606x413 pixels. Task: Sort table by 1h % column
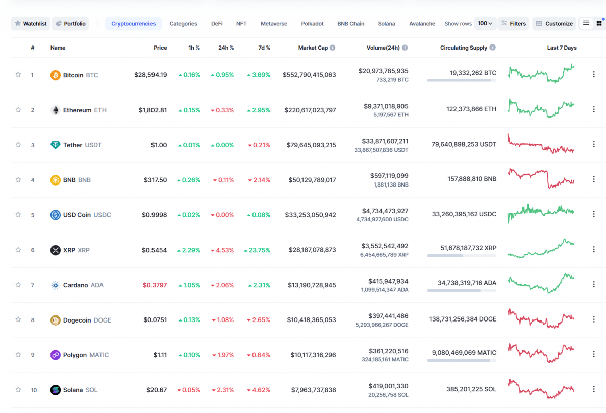[194, 48]
